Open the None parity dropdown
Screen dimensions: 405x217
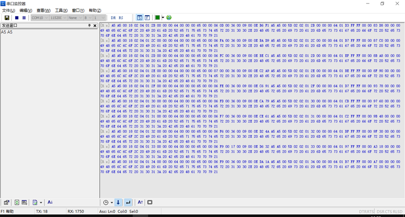coord(75,18)
